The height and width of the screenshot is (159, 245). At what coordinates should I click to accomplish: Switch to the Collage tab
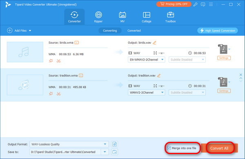point(147,17)
